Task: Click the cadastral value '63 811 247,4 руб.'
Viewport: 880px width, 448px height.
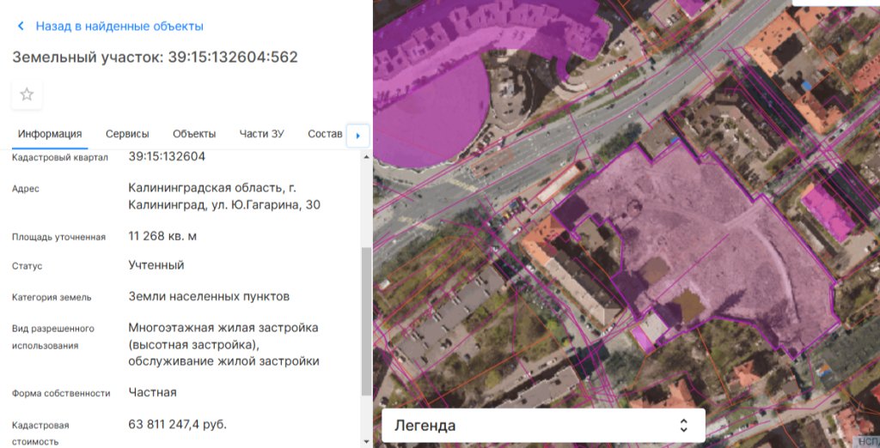Action: pyautogui.click(x=178, y=424)
